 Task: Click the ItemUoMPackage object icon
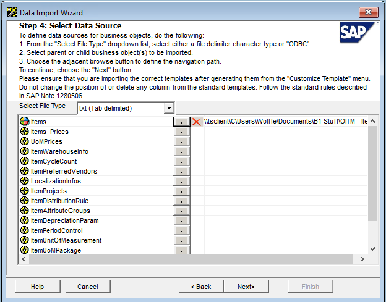click(24, 250)
